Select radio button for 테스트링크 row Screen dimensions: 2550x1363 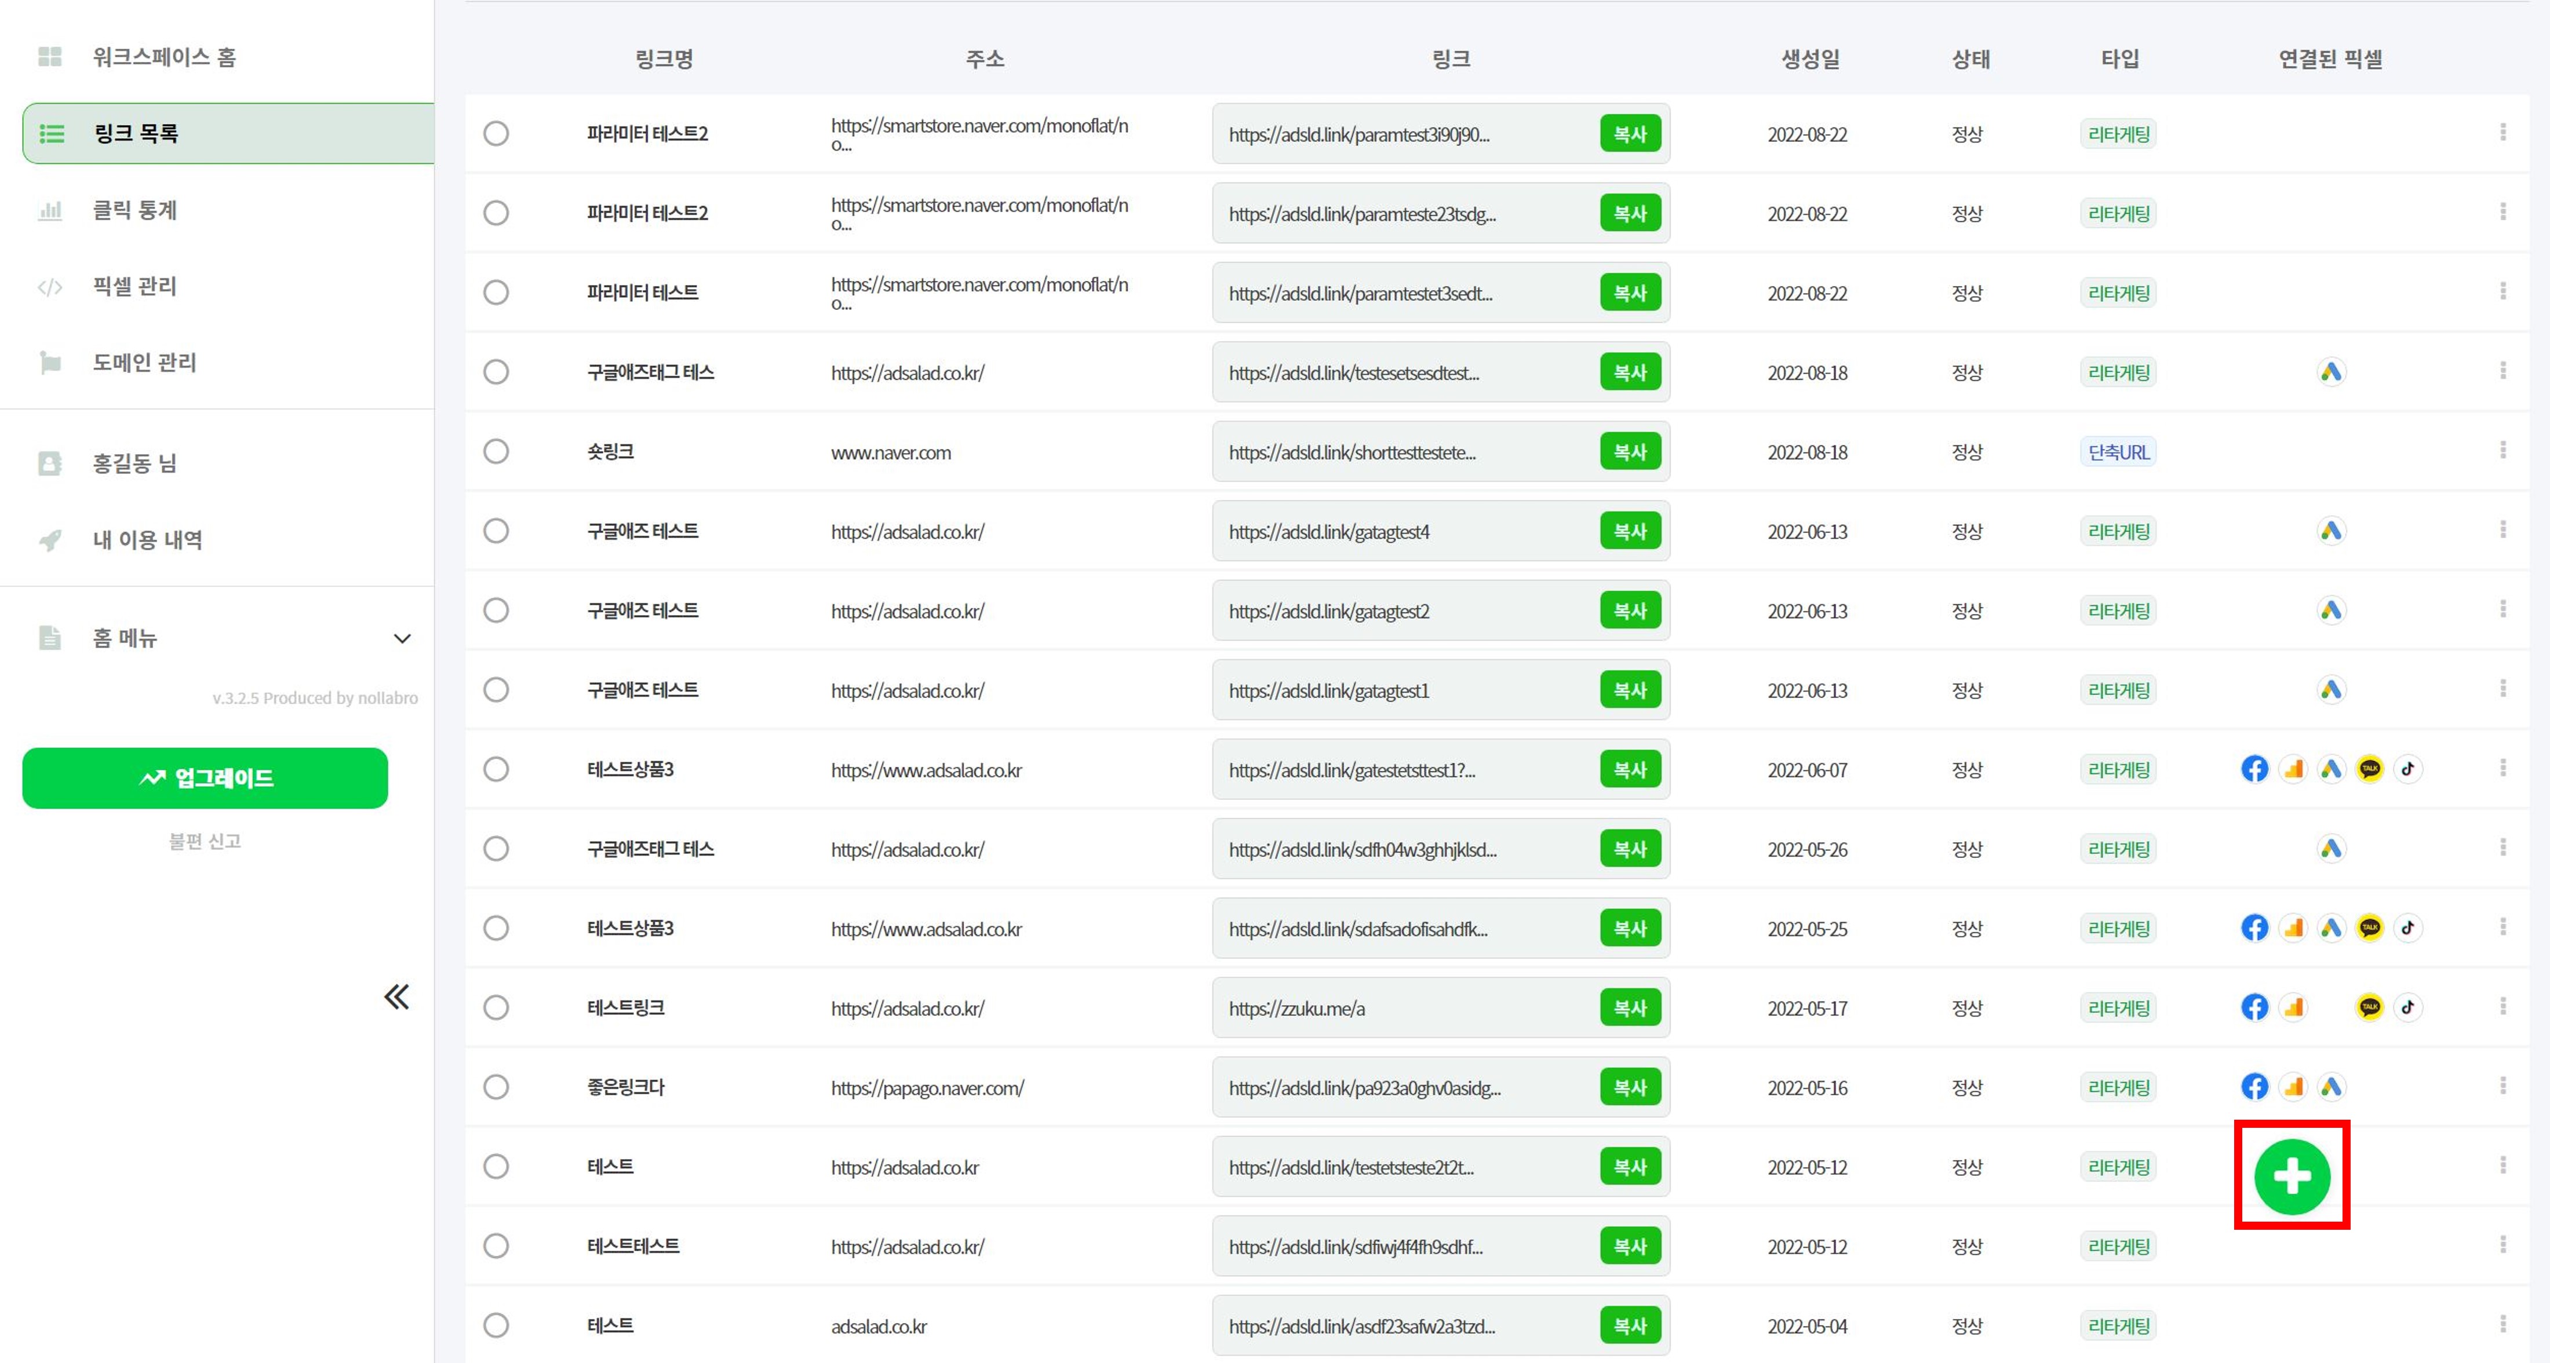pos(496,1007)
